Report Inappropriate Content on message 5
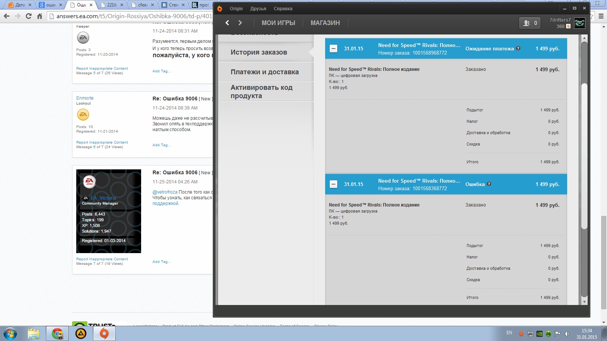The width and height of the screenshot is (607, 341). pos(102,69)
